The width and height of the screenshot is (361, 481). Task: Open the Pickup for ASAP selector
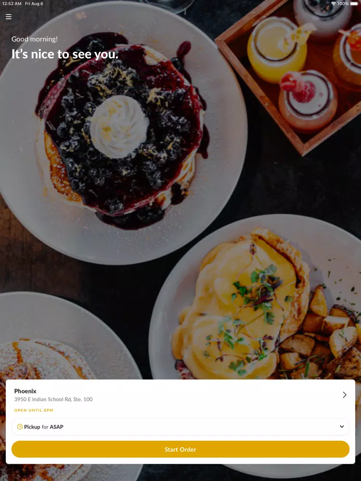(180, 427)
